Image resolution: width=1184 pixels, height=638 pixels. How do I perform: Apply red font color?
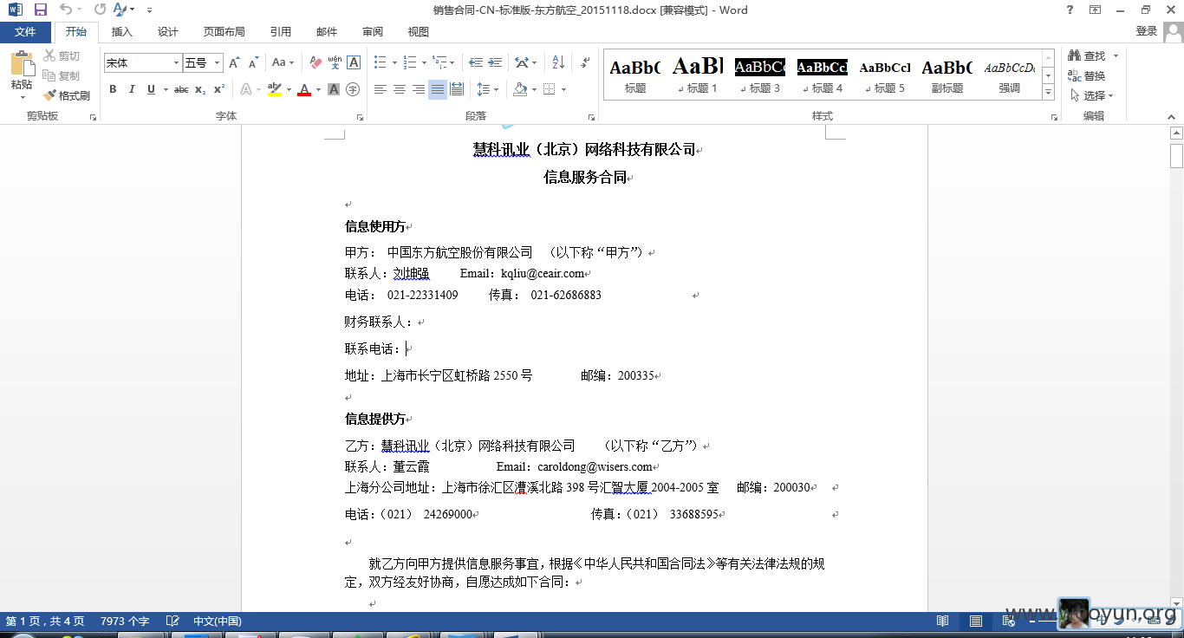(304, 89)
